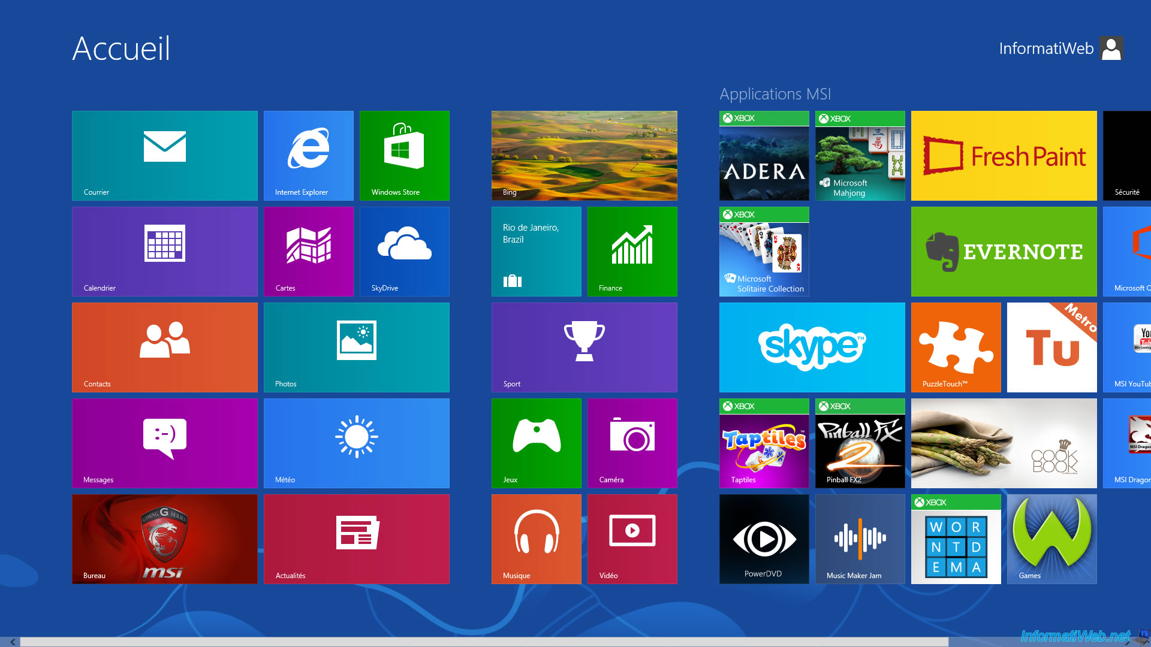
Task: Open the Skype tile
Action: tap(812, 347)
